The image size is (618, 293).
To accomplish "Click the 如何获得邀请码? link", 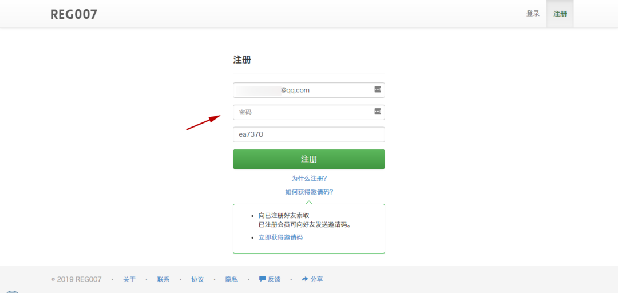I will pyautogui.click(x=309, y=192).
